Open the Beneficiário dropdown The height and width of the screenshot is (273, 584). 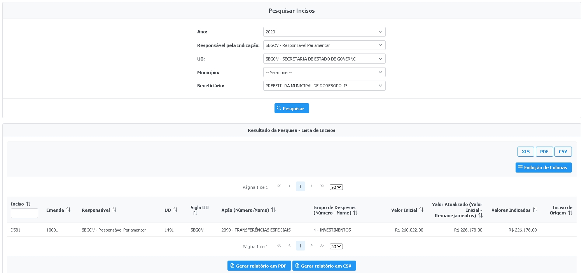click(324, 86)
